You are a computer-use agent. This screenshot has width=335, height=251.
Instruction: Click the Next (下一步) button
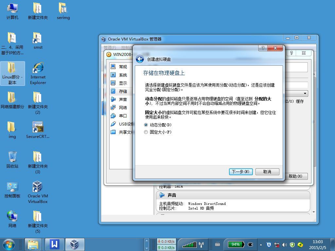pyautogui.click(x=241, y=172)
